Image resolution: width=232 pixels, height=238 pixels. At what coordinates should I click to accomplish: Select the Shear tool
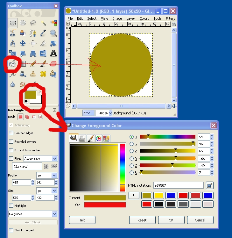click(x=23, y=54)
